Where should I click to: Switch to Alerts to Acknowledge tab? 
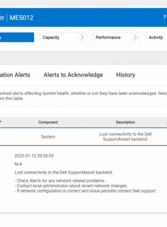pos(73,75)
